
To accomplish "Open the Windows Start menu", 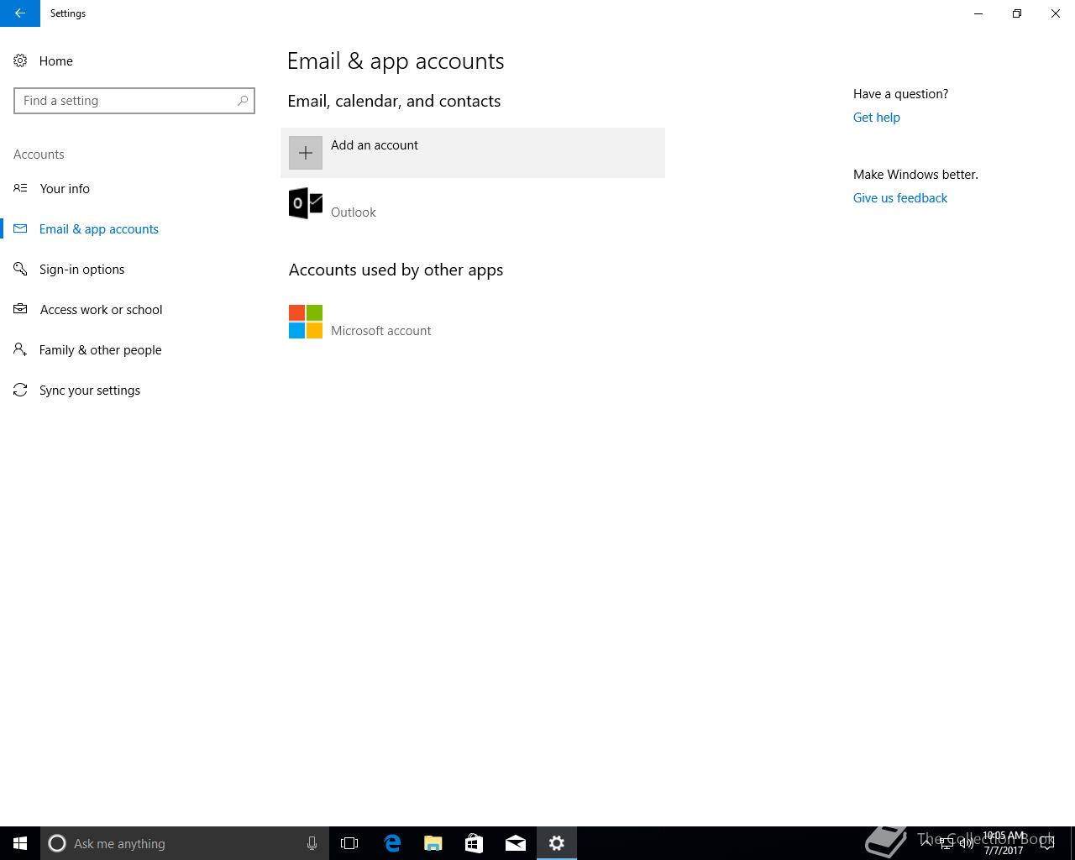I will click(x=20, y=843).
